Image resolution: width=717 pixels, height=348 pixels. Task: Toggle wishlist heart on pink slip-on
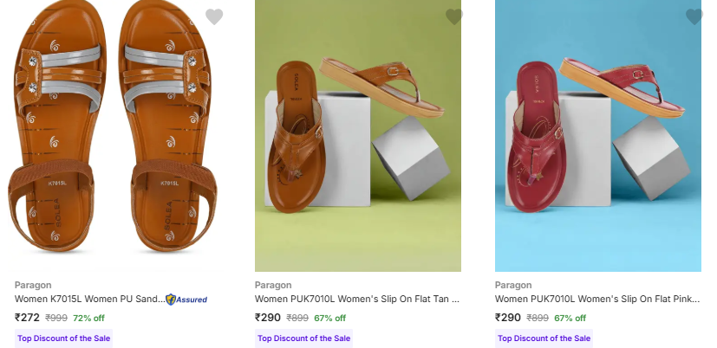point(694,16)
